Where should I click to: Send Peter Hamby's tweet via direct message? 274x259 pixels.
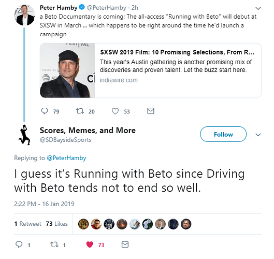[x=151, y=111]
